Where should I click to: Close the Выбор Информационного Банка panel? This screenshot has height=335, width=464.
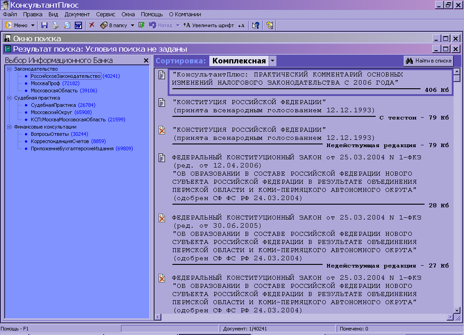tap(146, 61)
